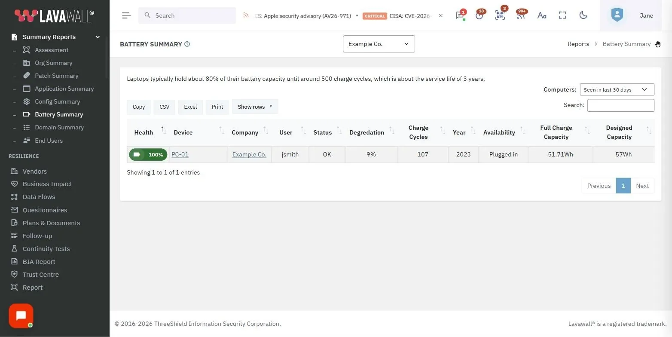672x337 pixels.
Task: Sort table by Degredation column
Action: (x=371, y=132)
